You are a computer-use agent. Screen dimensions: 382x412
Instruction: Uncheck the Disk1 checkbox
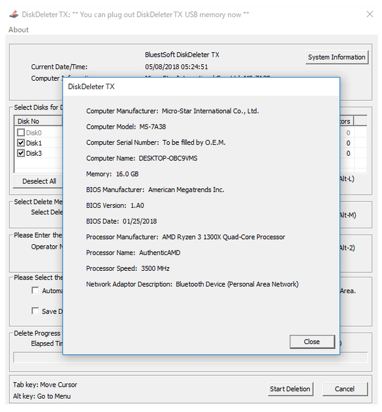coord(21,143)
